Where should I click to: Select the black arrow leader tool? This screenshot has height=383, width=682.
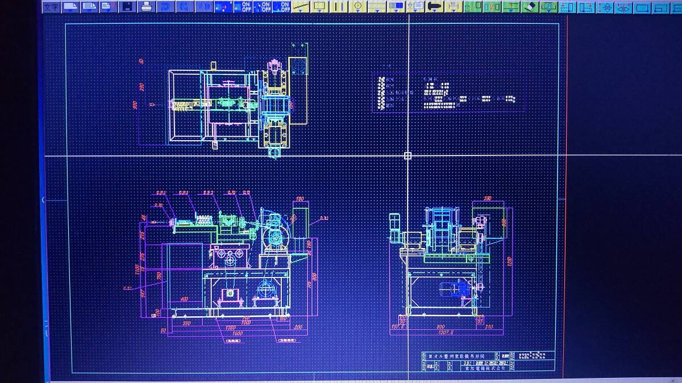[x=435, y=7]
